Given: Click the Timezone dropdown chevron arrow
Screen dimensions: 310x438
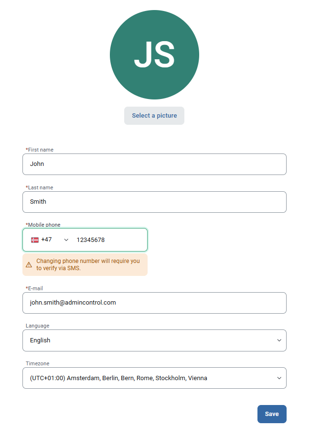Looking at the screenshot, I should [279, 378].
